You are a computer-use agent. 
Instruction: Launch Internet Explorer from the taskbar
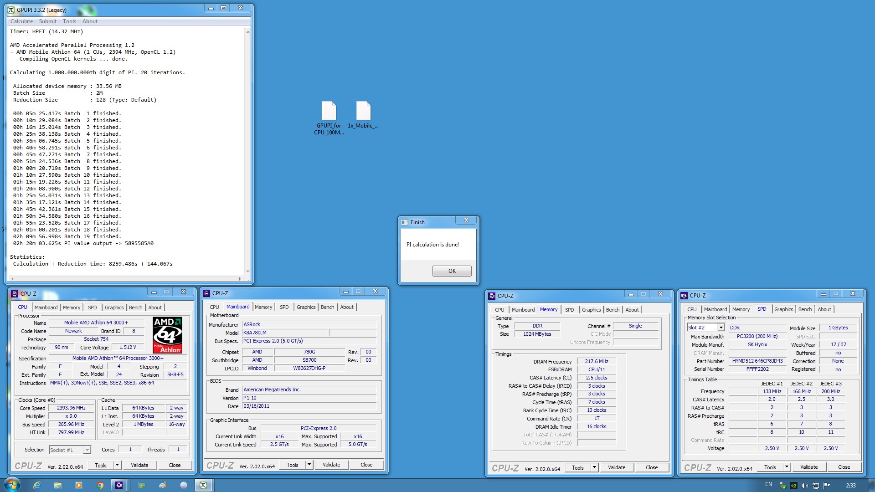click(x=37, y=485)
